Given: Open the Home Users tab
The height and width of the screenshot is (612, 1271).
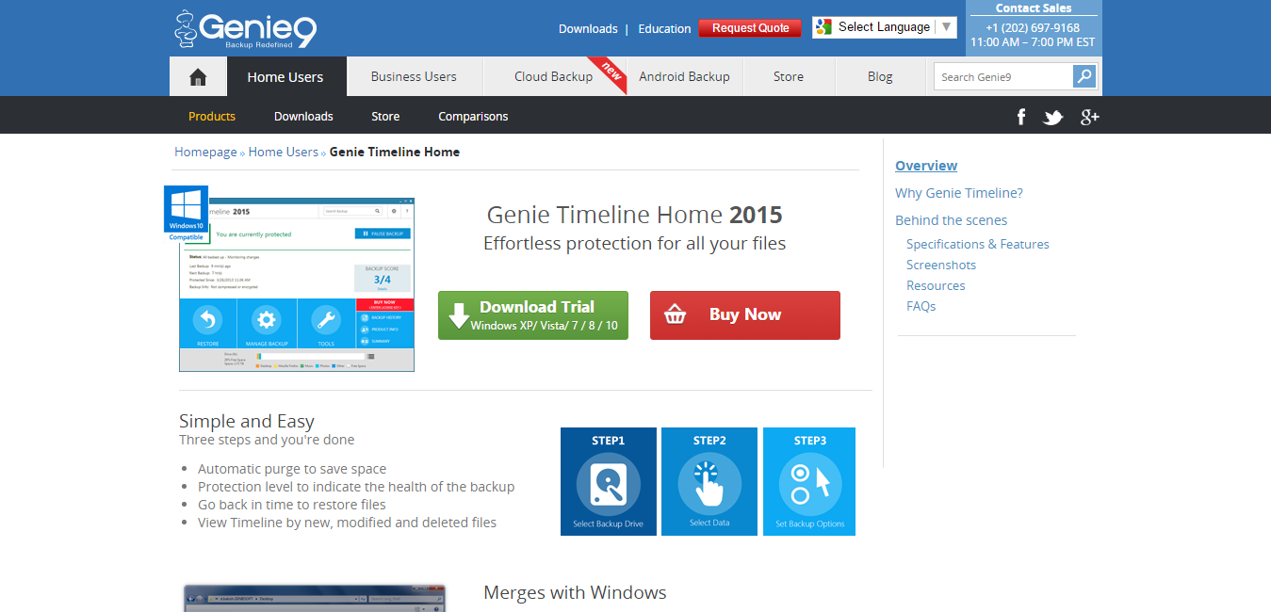Looking at the screenshot, I should (285, 77).
